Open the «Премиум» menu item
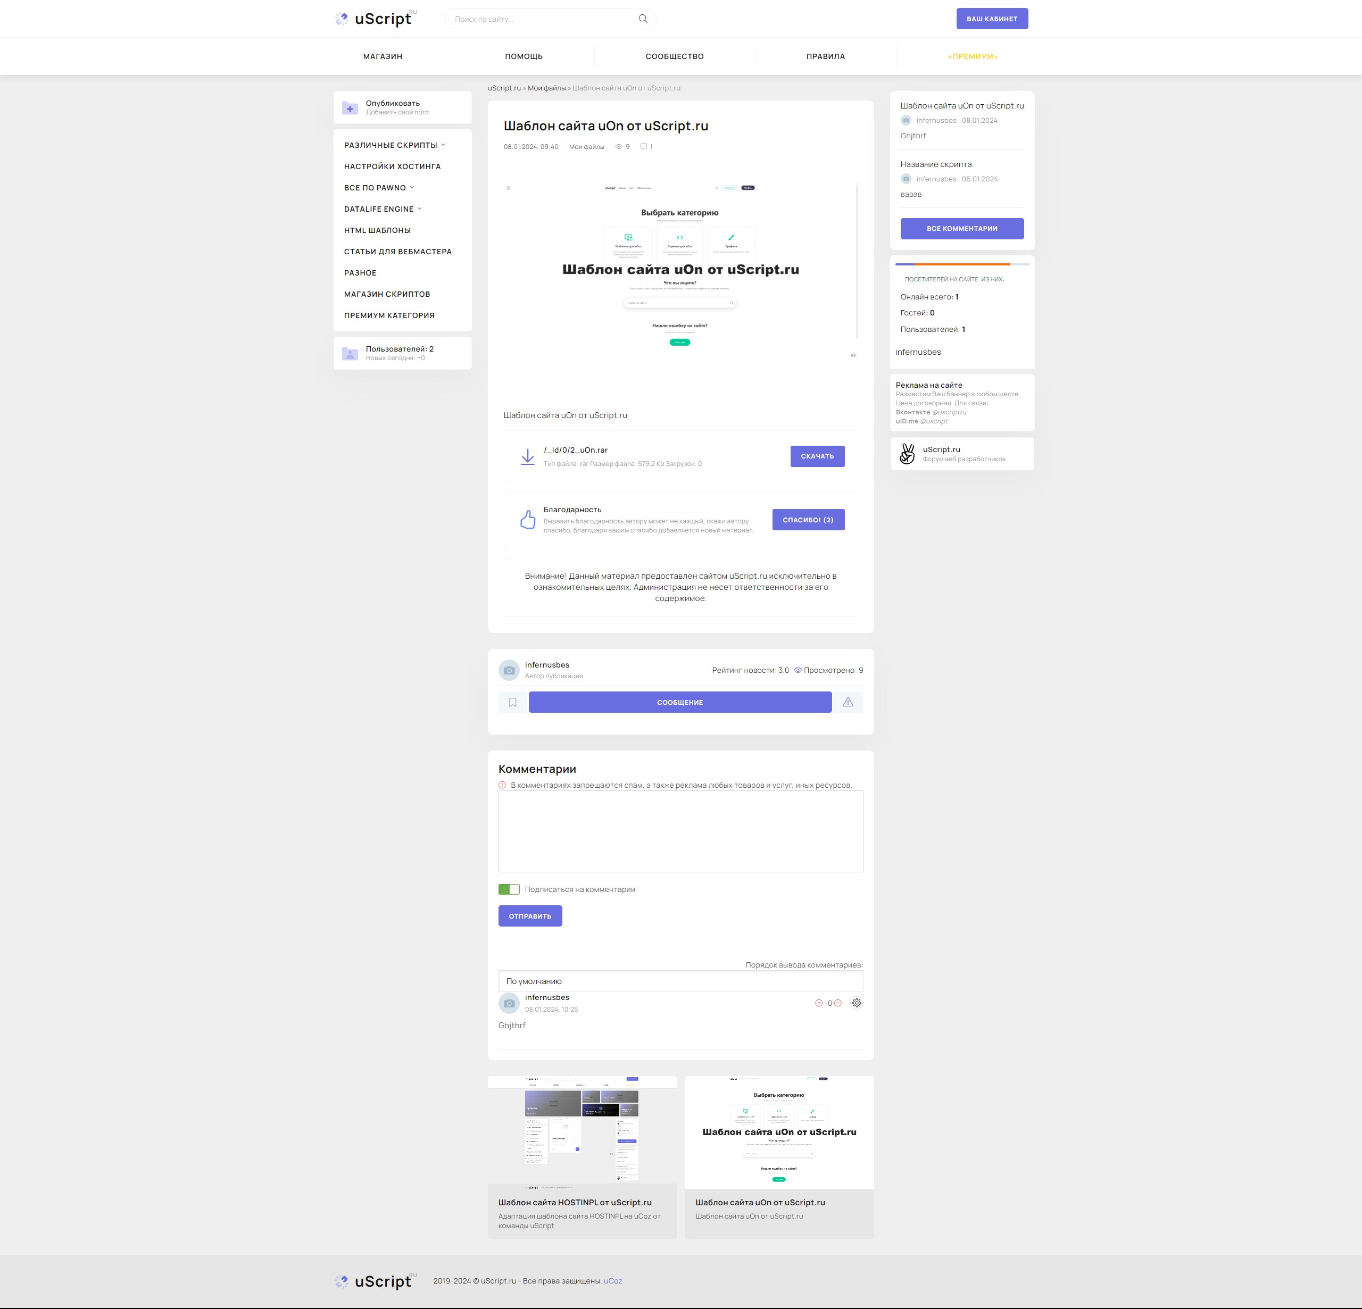Viewport: 1362px width, 1309px height. (x=973, y=56)
